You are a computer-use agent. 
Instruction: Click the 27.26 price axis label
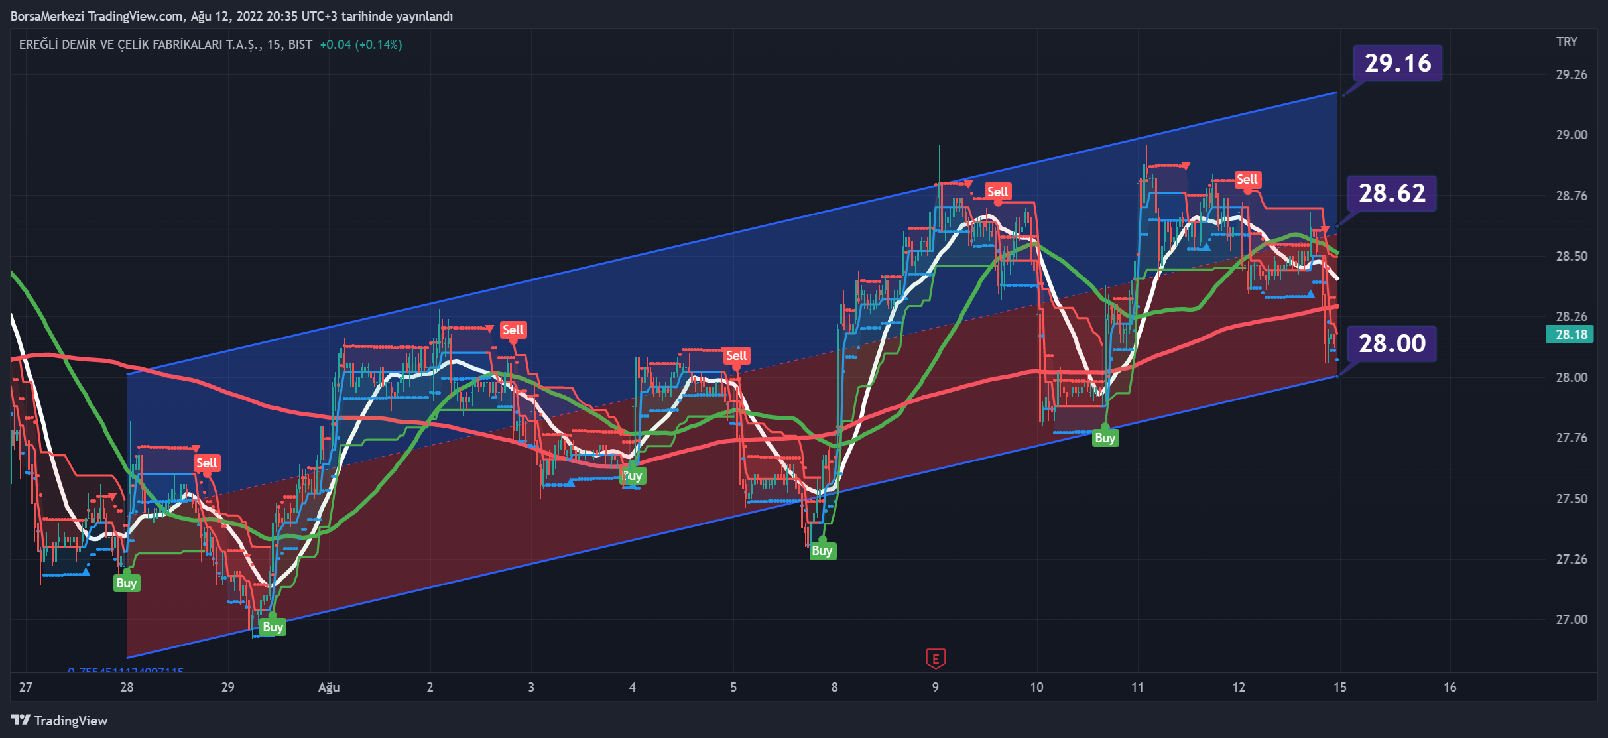[x=1572, y=559]
